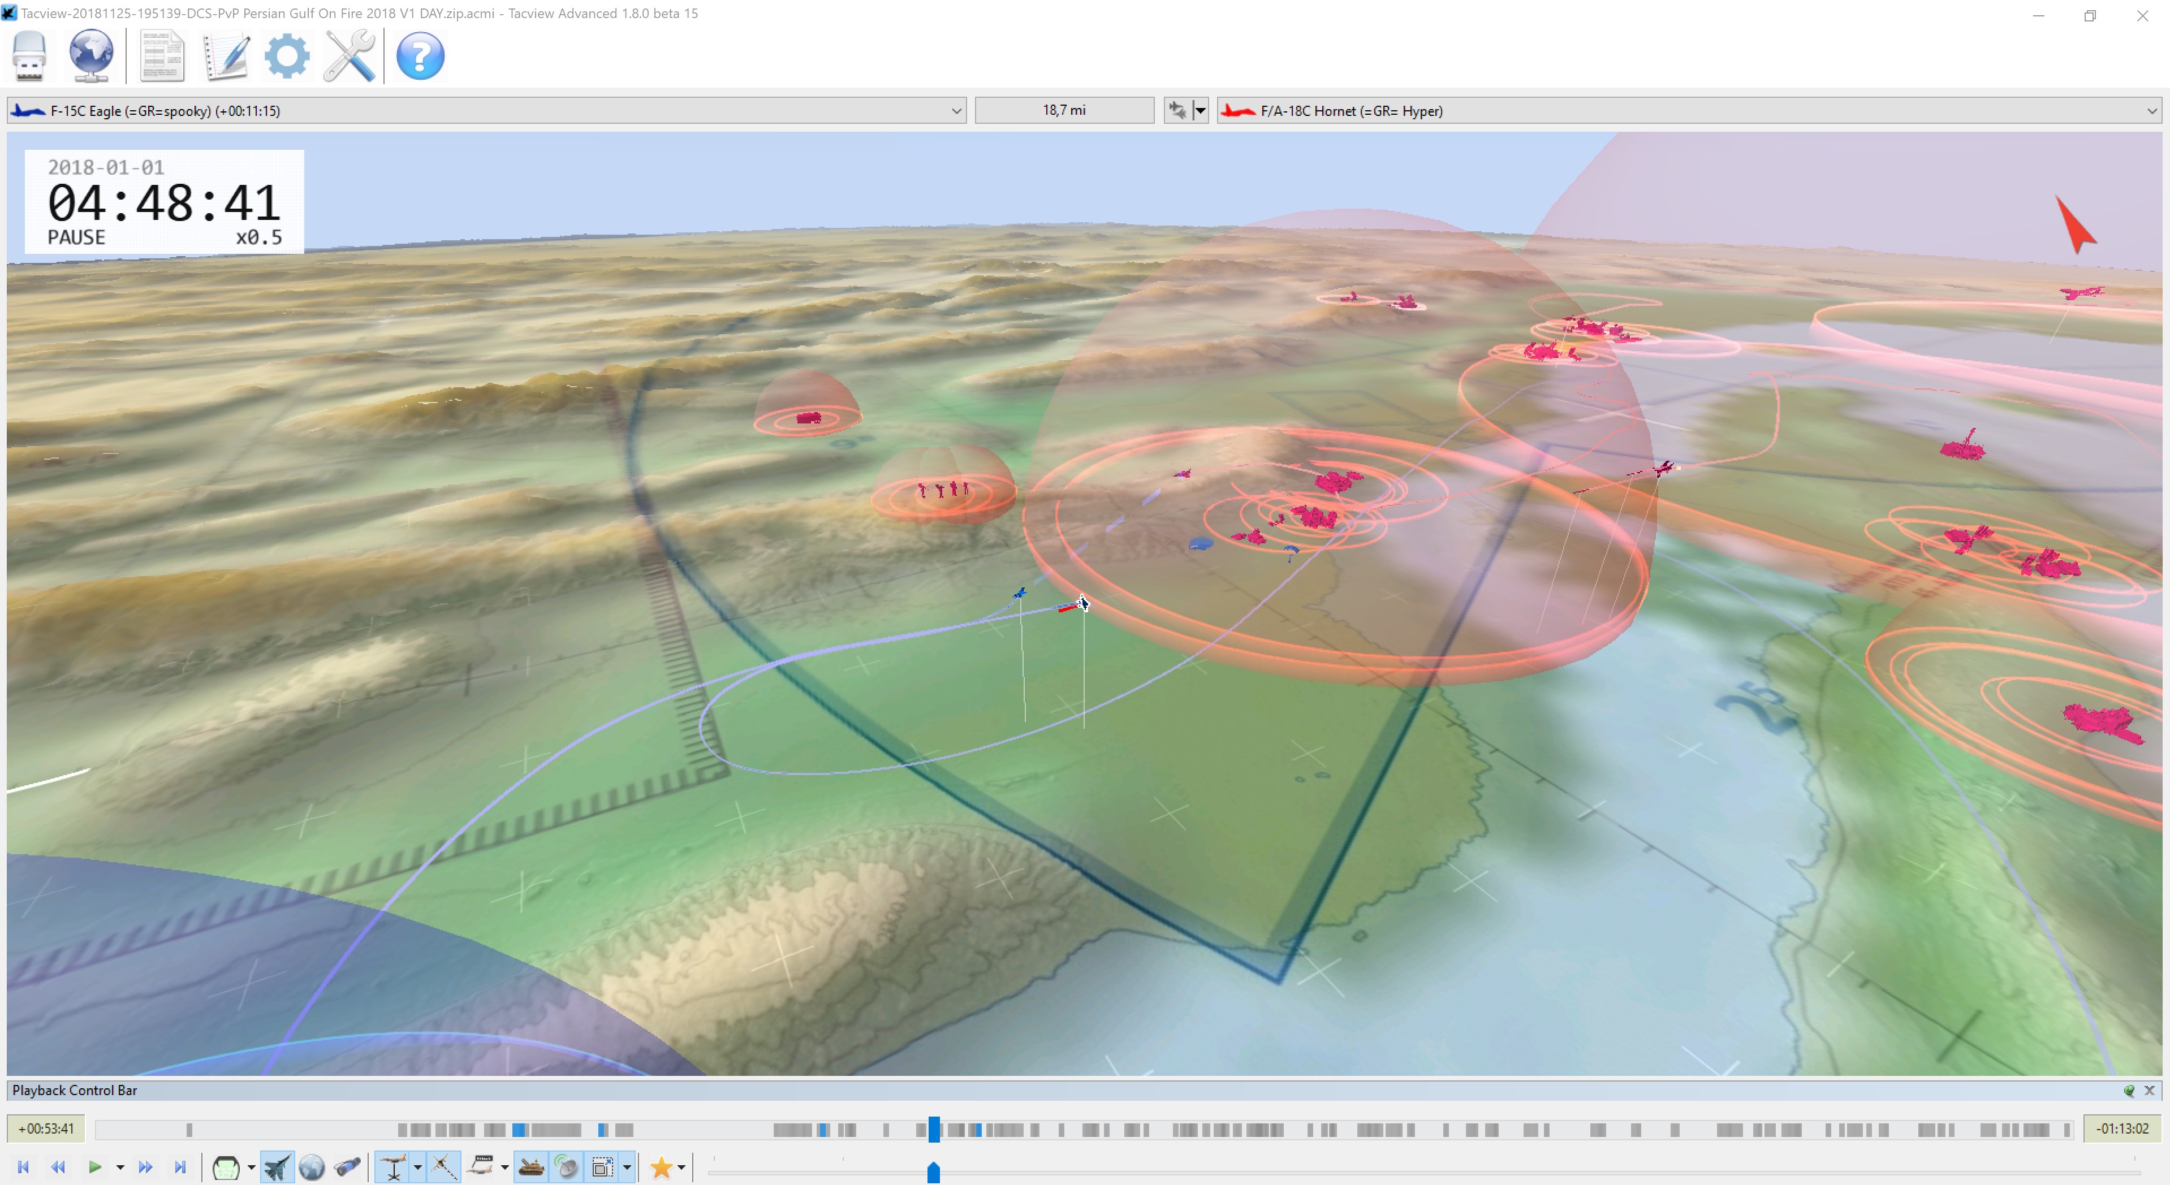The height and width of the screenshot is (1185, 2170).
Task: Jump to start of recording
Action: [24, 1167]
